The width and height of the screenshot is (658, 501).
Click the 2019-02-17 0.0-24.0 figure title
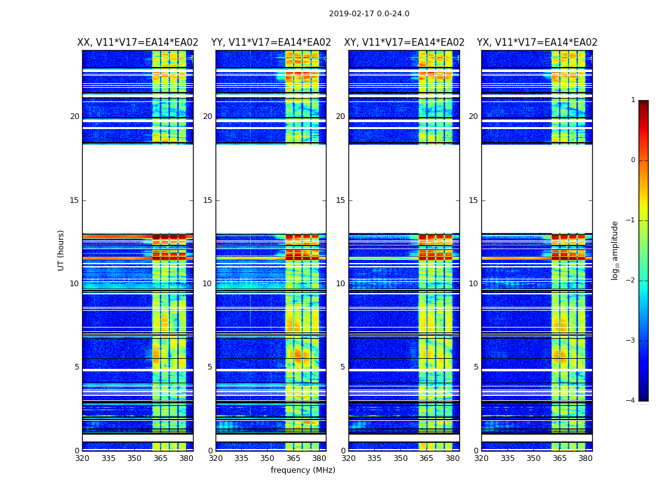coord(369,13)
